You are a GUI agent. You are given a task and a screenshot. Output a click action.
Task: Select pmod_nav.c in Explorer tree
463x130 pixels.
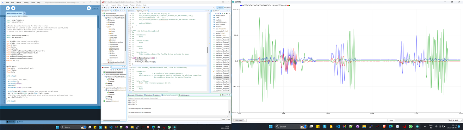(x=115, y=49)
